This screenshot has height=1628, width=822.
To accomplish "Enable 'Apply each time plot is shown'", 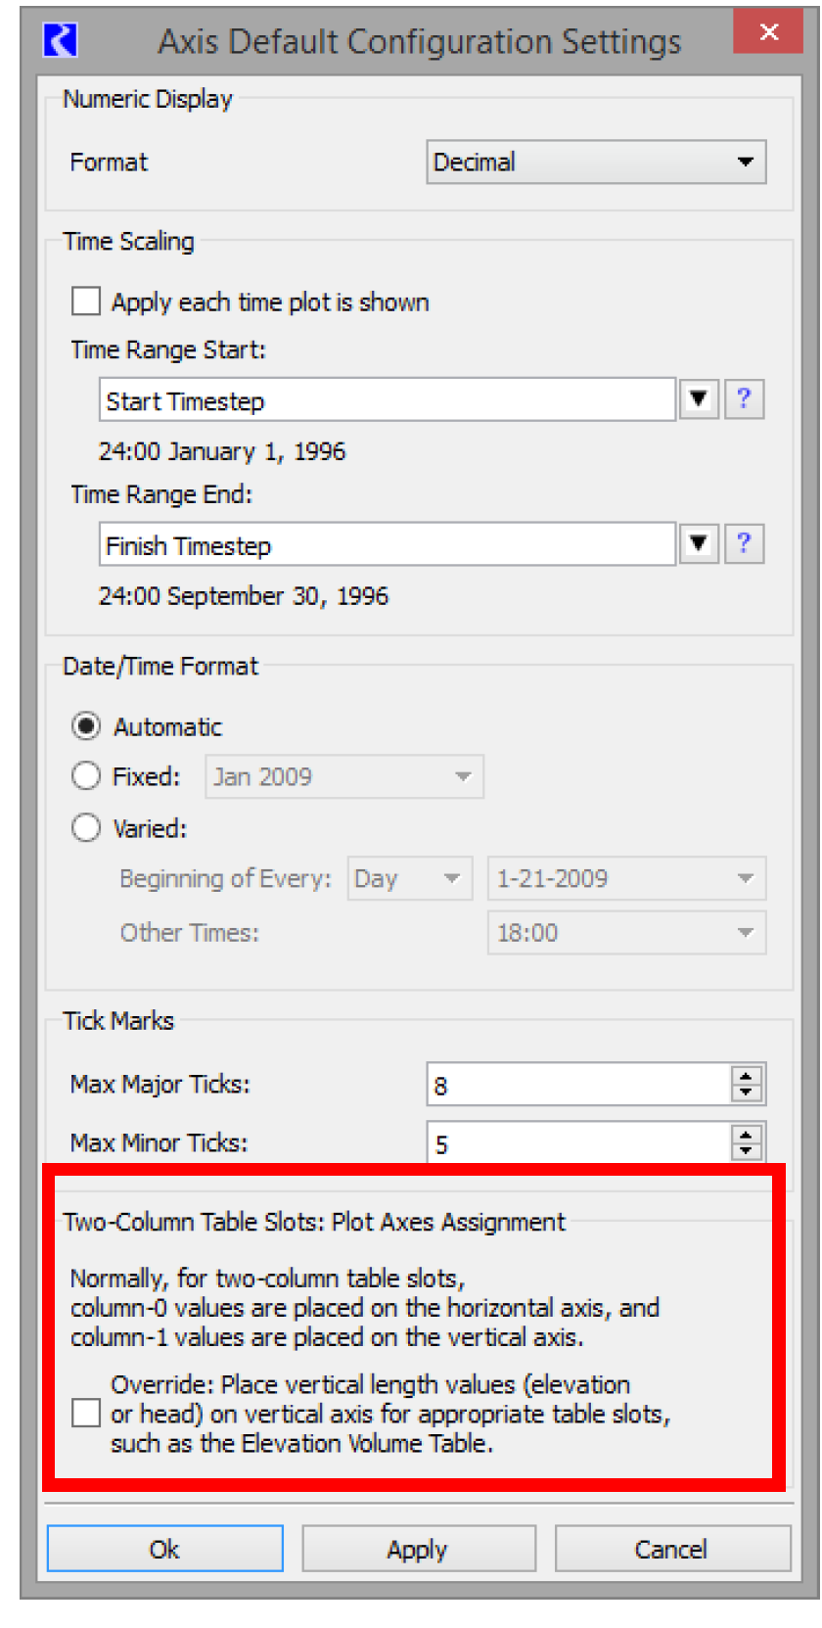I will coord(86,302).
